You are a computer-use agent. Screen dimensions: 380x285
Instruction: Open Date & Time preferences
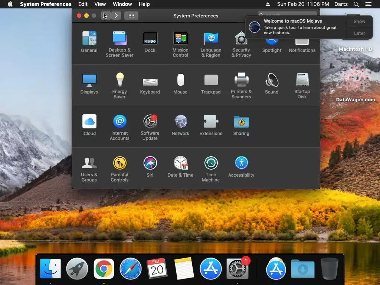180,167
